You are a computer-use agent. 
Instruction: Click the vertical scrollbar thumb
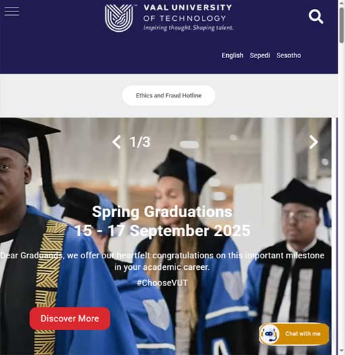342,25
